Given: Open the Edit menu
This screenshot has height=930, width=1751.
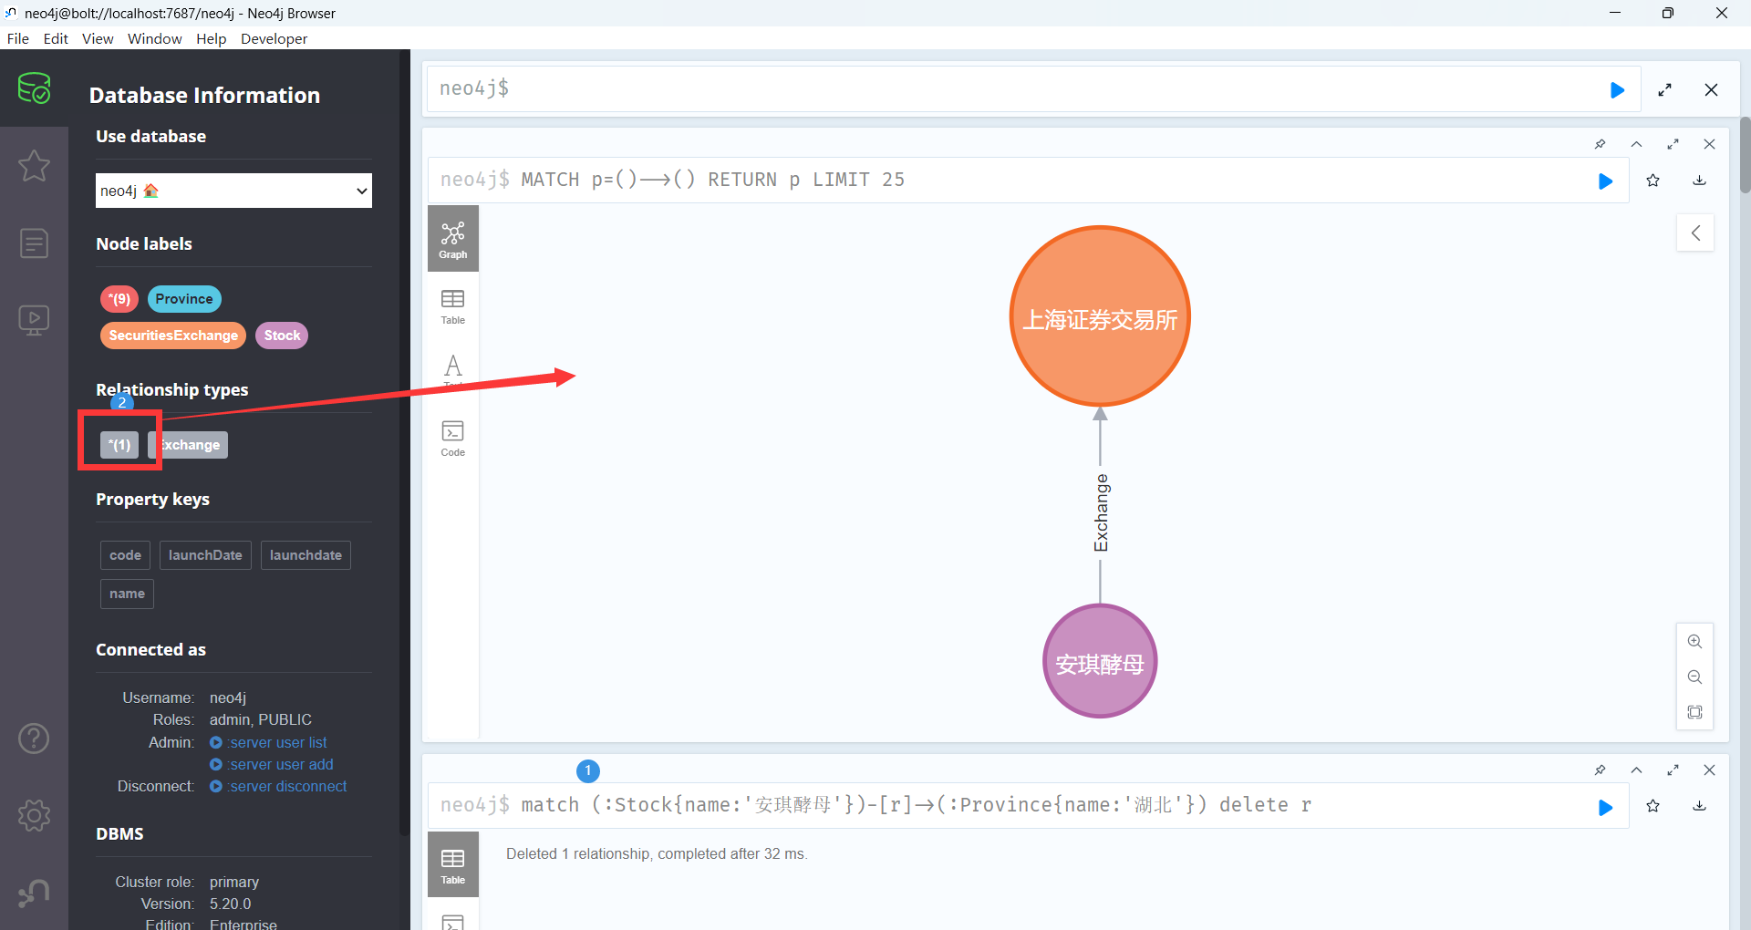Looking at the screenshot, I should pos(56,38).
